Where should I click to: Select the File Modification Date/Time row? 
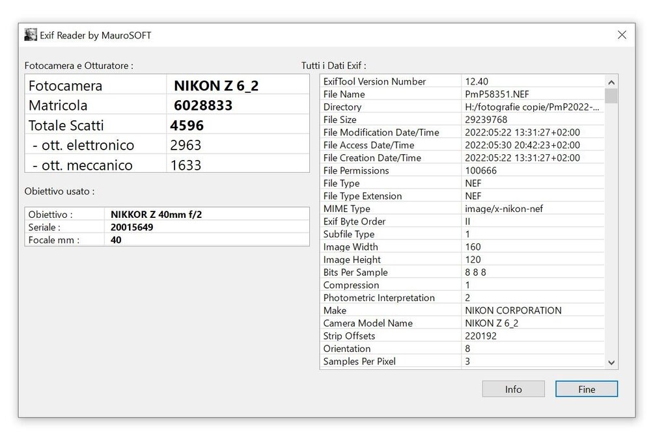(x=462, y=132)
